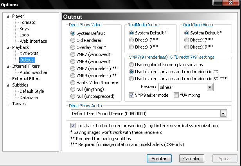Image resolution: width=241 pixels, height=166 pixels.
Task: Select Use regular offscreen plain surfaces
Action: coord(131,64)
